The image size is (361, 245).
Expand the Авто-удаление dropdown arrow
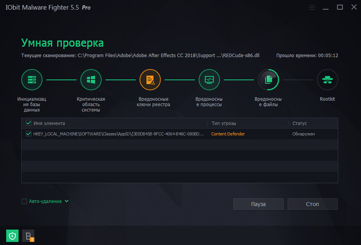click(67, 201)
